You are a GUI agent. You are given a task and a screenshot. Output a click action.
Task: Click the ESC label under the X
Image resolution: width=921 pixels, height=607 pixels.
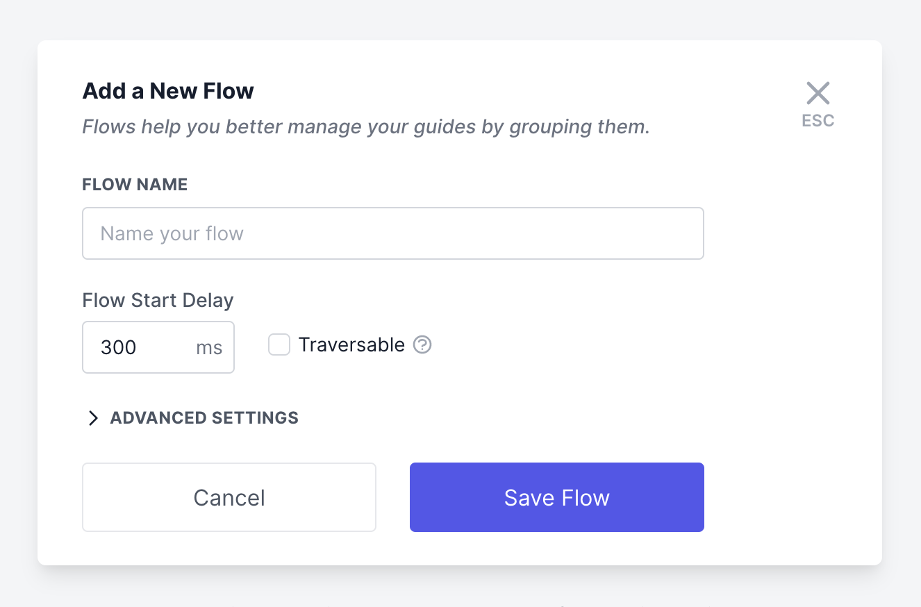click(x=818, y=121)
